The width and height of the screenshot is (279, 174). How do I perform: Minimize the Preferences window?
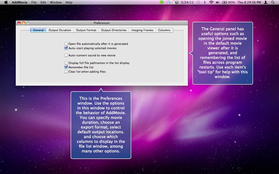click(23, 23)
